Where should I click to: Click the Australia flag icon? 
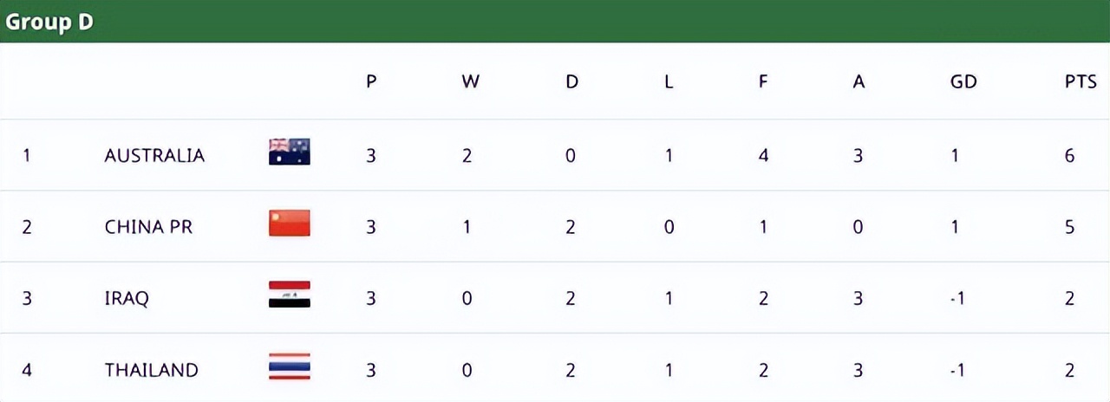click(x=289, y=152)
